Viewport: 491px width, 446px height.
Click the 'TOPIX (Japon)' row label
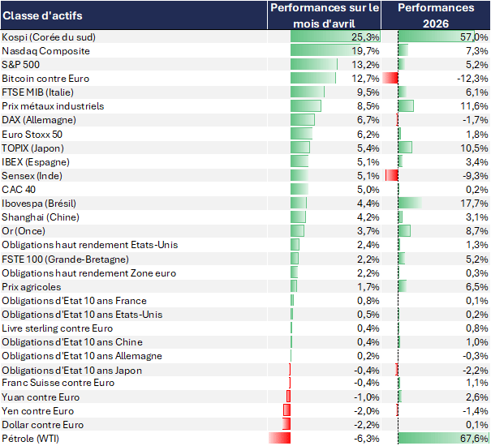pyautogui.click(x=32, y=148)
